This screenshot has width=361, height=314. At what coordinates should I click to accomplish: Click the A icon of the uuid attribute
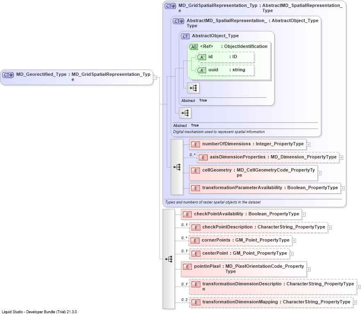[x=202, y=70]
